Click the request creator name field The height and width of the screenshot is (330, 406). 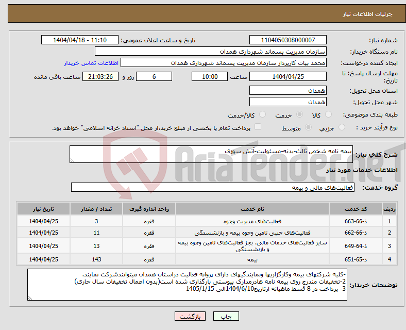point(224,63)
